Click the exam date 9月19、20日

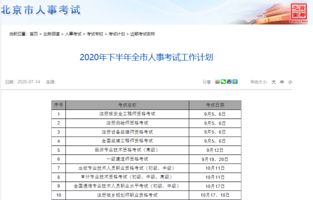point(215,159)
